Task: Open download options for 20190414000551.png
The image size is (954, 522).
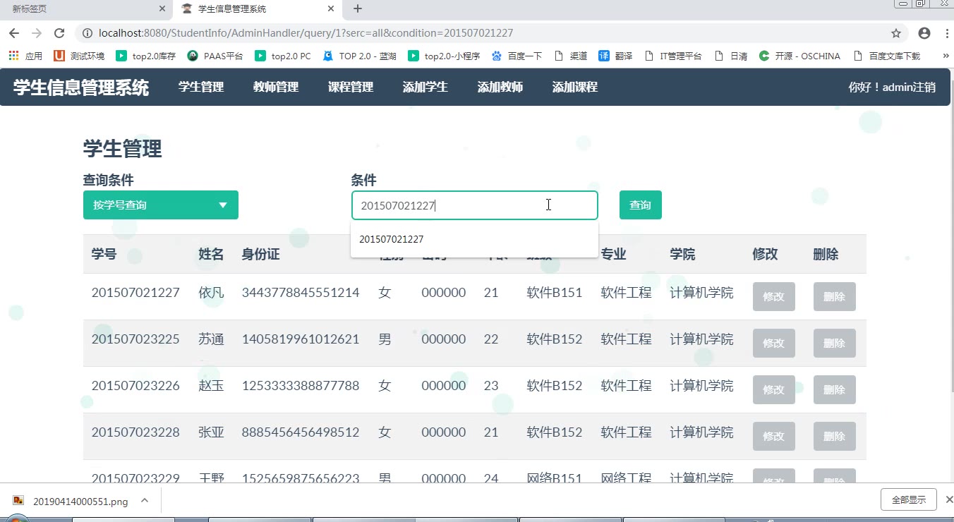Action: (145, 501)
